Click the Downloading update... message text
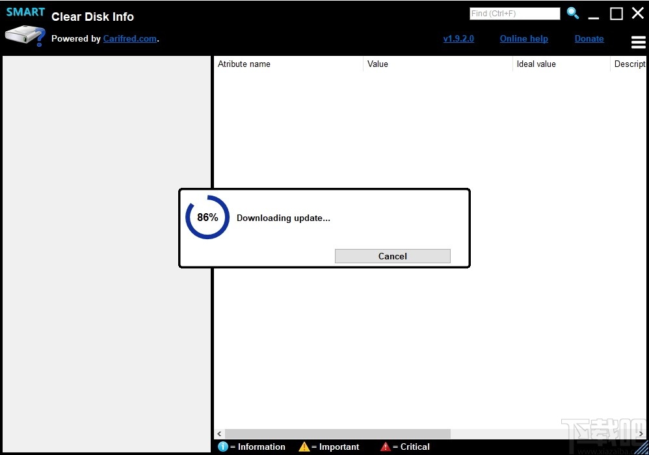This screenshot has width=649, height=455. [x=283, y=218]
